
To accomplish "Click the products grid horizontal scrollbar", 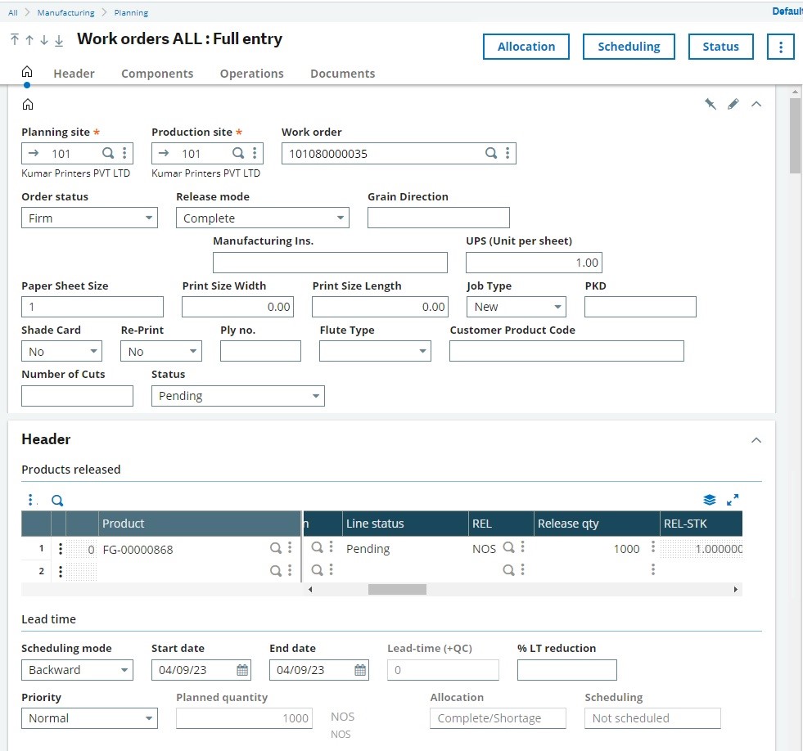I will [397, 589].
